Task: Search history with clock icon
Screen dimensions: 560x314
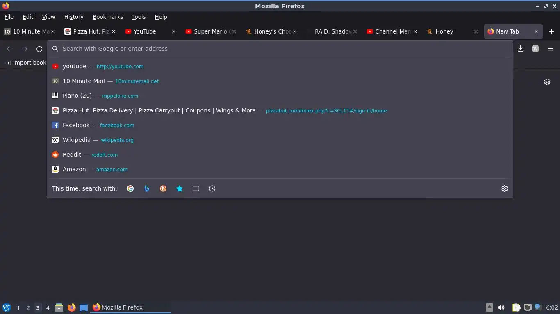Action: click(x=212, y=188)
